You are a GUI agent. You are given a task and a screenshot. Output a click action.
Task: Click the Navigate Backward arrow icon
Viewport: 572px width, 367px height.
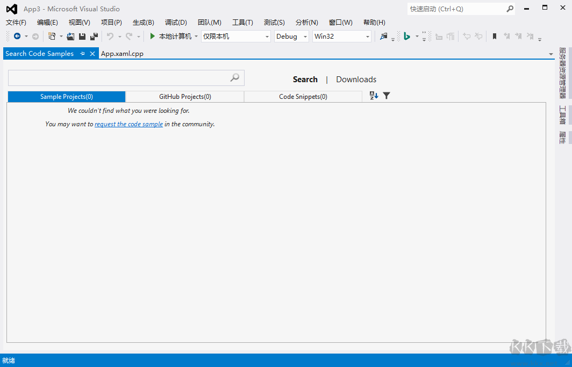18,37
